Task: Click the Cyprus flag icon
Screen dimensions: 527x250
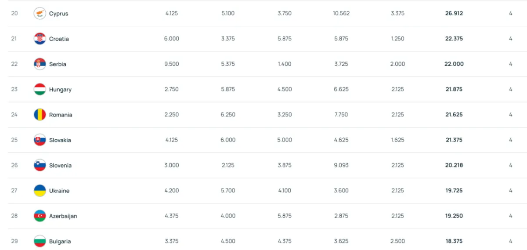Action: click(40, 14)
